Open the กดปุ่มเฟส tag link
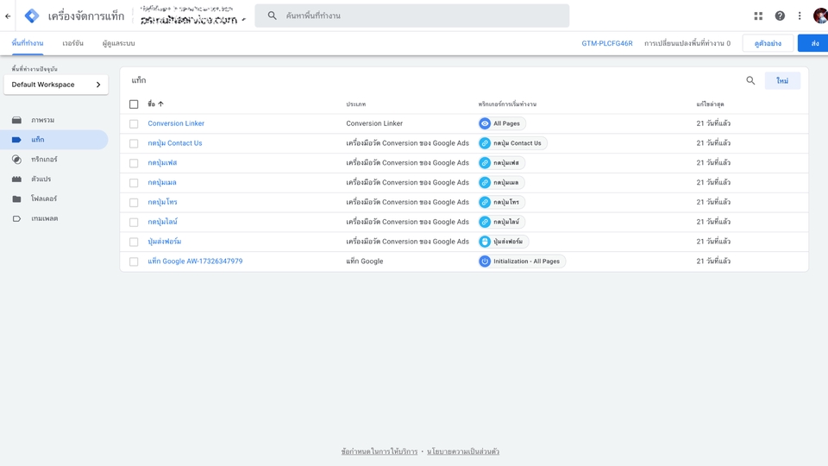 [x=162, y=163]
